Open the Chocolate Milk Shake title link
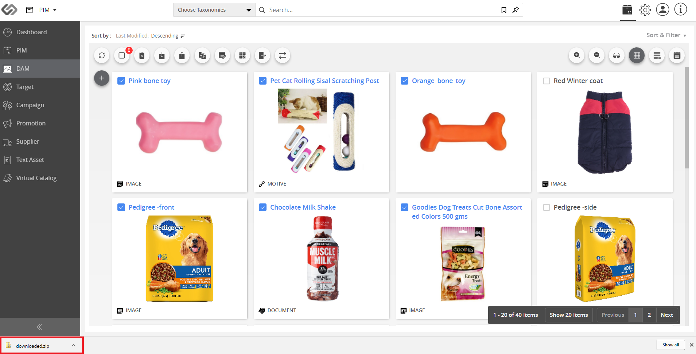696x354 pixels. tap(303, 207)
